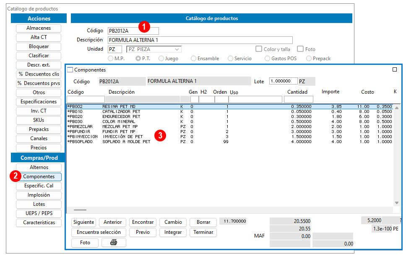406x256 pixels.
Task: Select row *PBSOPLADO SOPLADO A MOLDE PET
Action: [230, 141]
